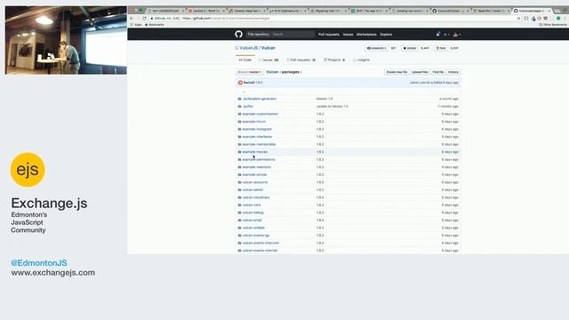The height and width of the screenshot is (320, 569).
Task: Open the example-membership folder
Action: coord(259,144)
